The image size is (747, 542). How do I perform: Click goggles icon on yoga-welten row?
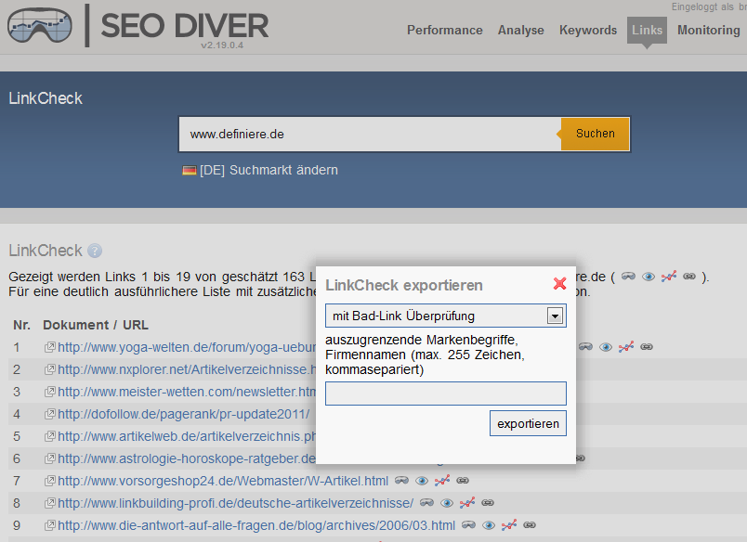click(x=585, y=346)
